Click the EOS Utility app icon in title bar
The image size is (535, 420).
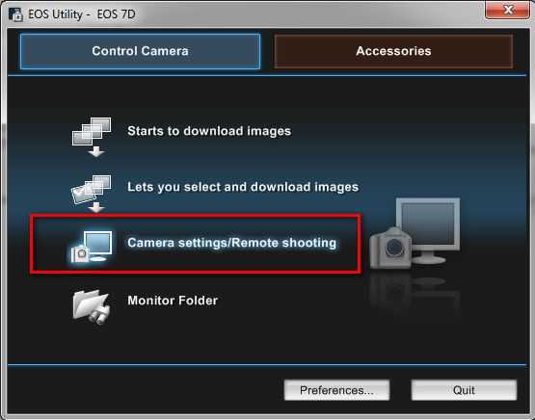point(15,14)
